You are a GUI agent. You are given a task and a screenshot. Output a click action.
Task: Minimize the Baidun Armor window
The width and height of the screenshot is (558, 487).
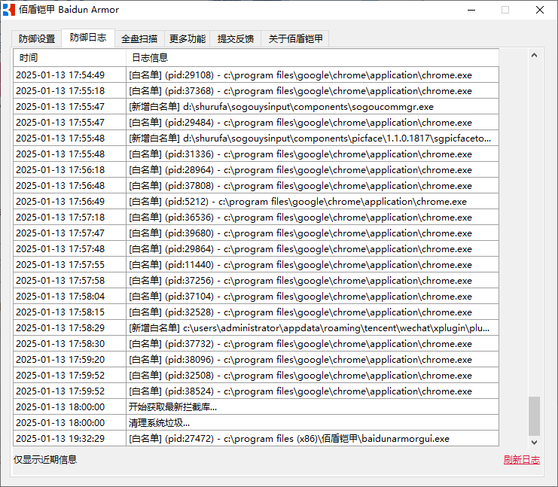[x=471, y=10]
